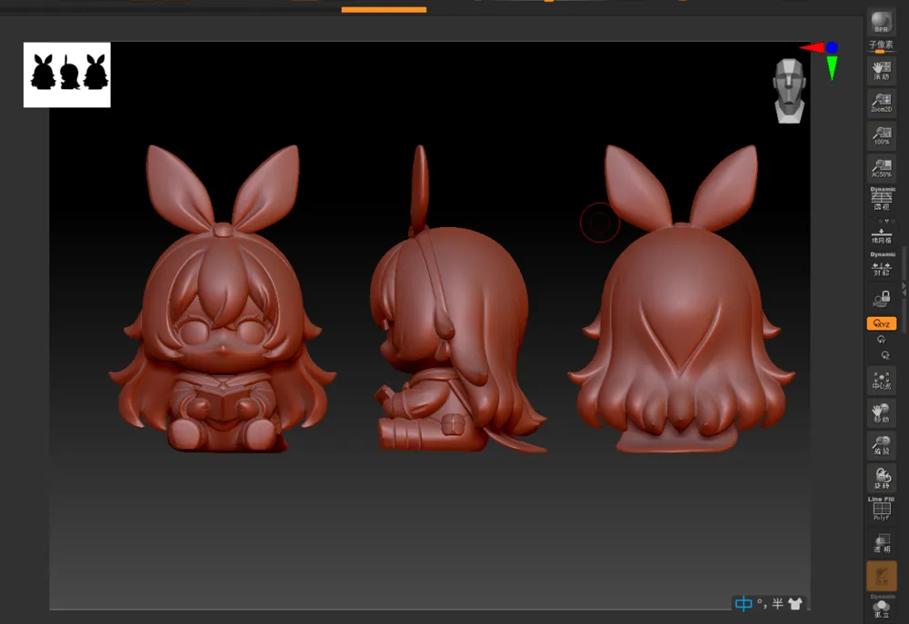Switch to Y-axis rotation mode
This screenshot has width=909, height=624.
(882, 340)
